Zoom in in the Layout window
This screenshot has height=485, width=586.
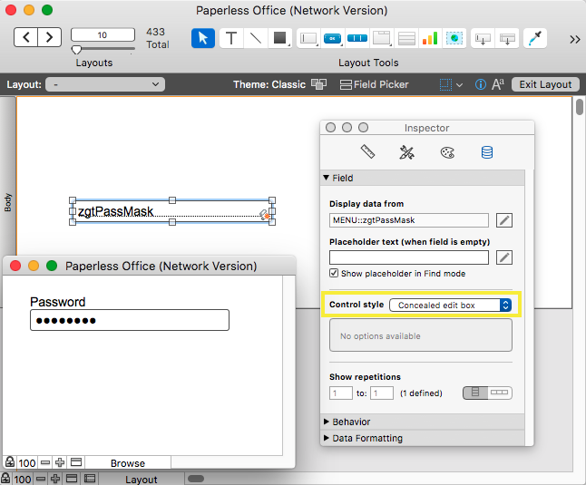click(x=55, y=479)
